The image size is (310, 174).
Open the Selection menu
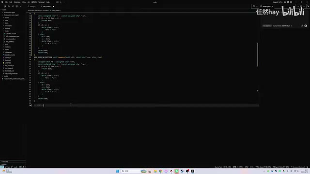tap(17, 2)
